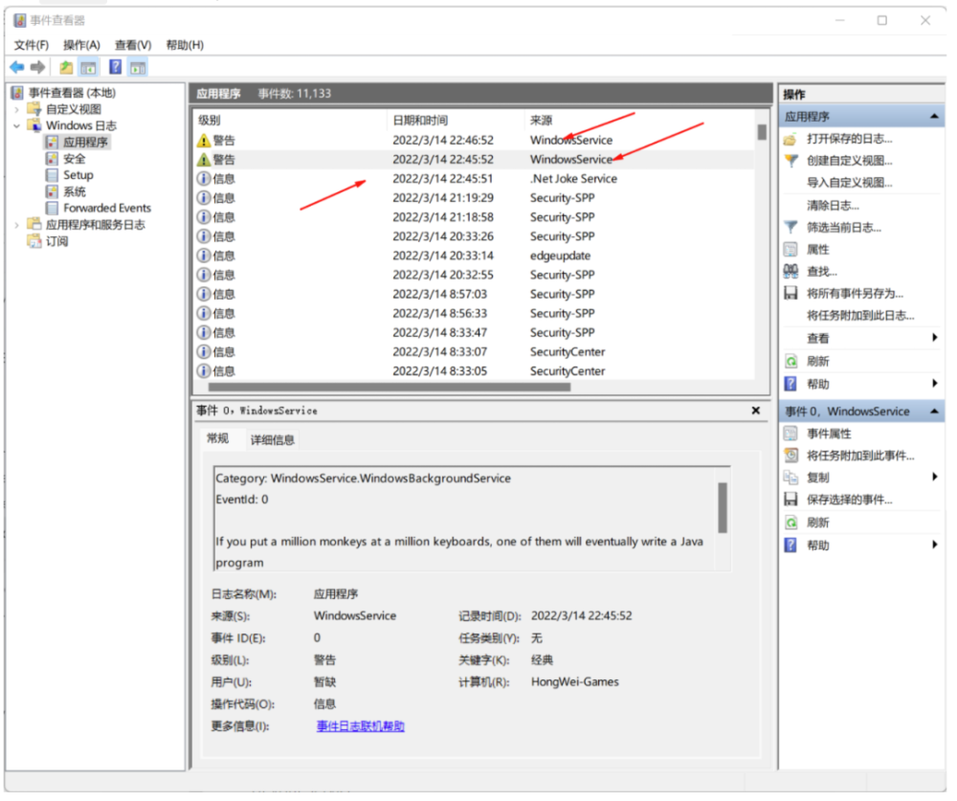Open the 复制 submenu arrow

click(x=934, y=478)
